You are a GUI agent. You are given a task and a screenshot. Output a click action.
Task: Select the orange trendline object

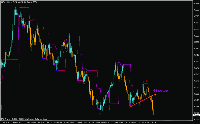click(143, 101)
